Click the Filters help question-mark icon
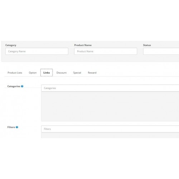Image resolution: width=179 pixels, height=179 pixels. (17, 127)
